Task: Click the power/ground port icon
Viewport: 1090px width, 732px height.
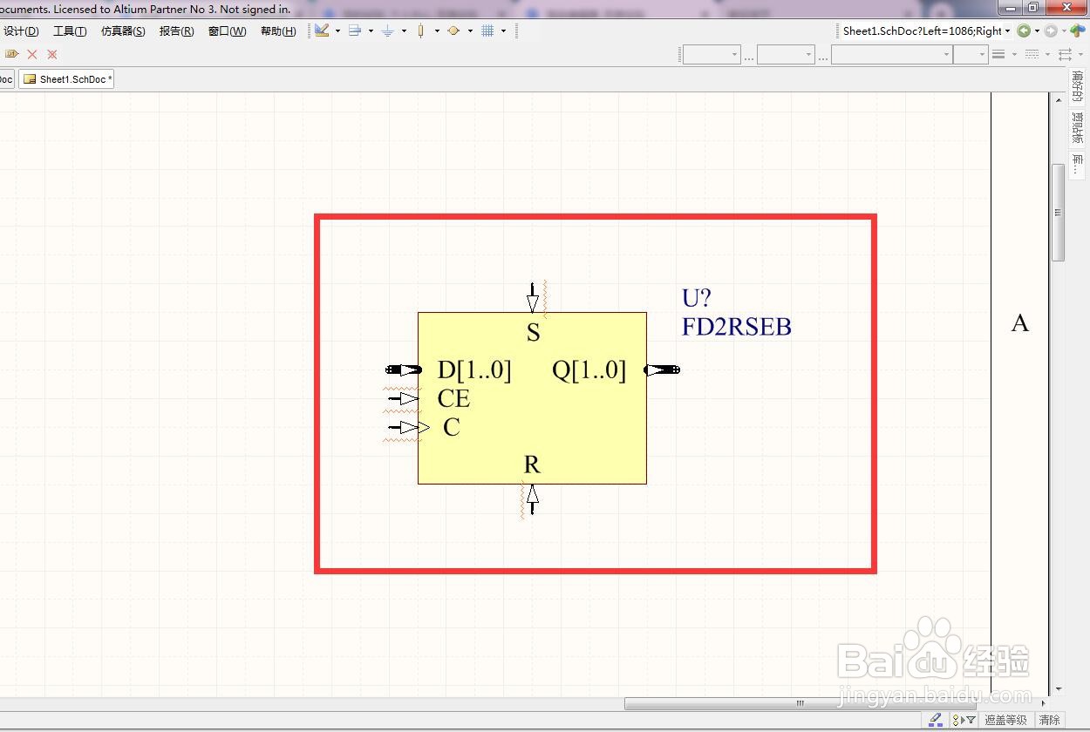Action: tap(388, 30)
